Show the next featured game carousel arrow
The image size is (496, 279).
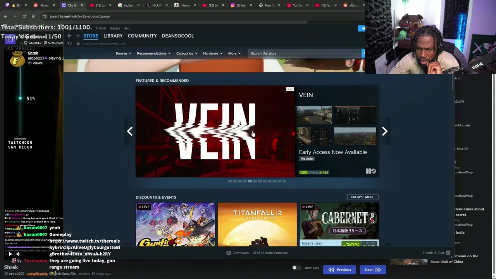coord(384,131)
